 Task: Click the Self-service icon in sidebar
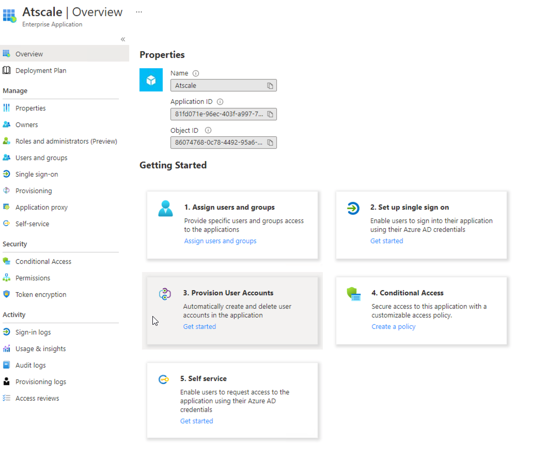click(6, 224)
